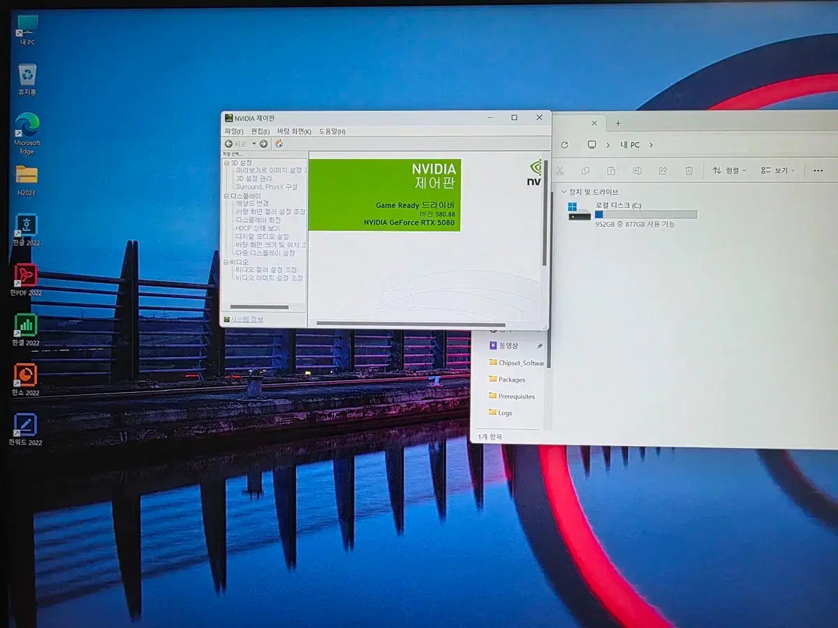Open the 도움말(H) menu
The image size is (838, 628).
332,131
